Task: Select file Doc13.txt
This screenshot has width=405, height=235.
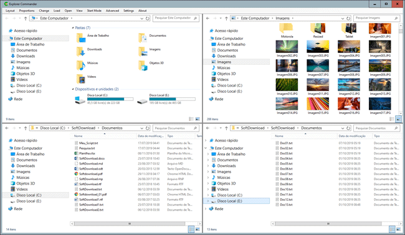Action: coord(286,204)
